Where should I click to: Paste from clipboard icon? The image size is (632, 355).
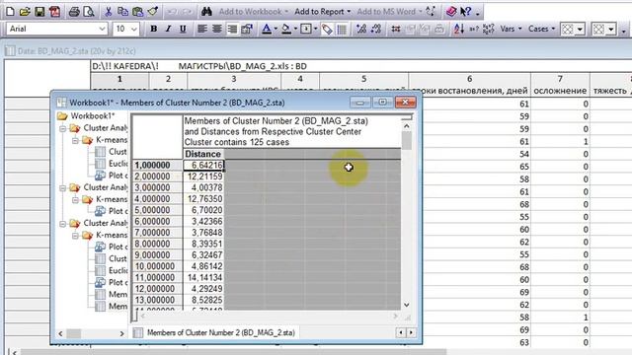pos(137,12)
